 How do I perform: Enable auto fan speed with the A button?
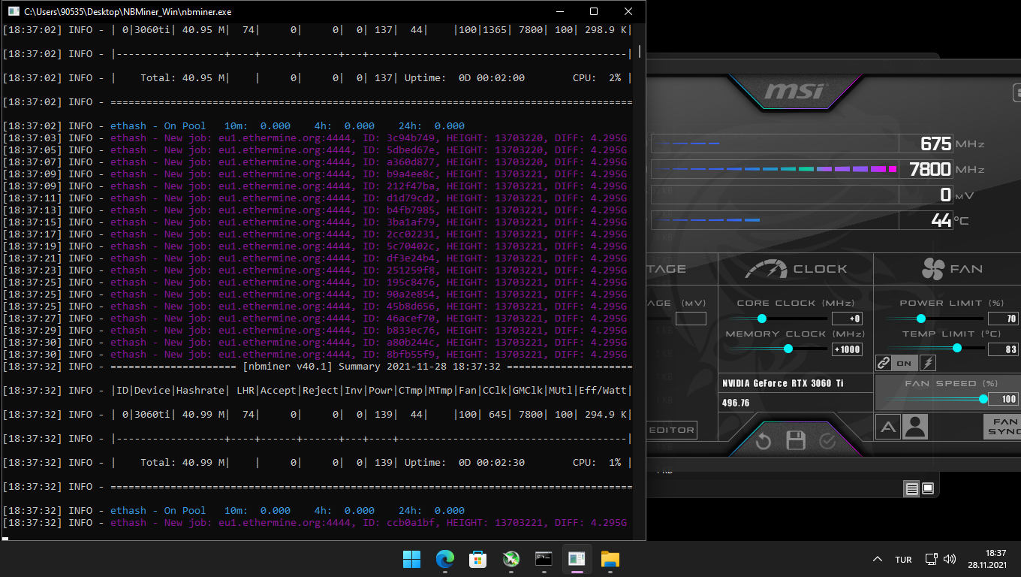pos(888,427)
